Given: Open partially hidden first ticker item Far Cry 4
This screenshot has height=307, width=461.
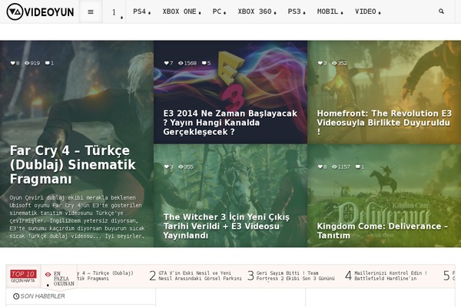Looking at the screenshot, I should [105, 276].
